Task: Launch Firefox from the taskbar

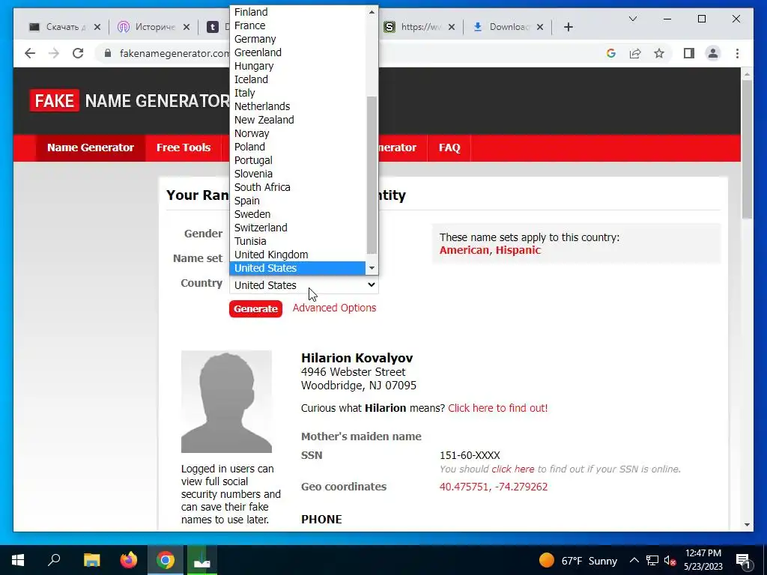Action: (129, 560)
